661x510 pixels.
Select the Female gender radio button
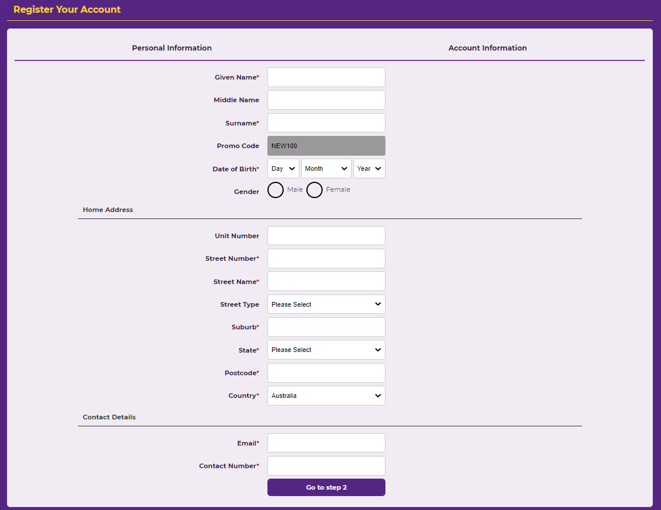[315, 190]
